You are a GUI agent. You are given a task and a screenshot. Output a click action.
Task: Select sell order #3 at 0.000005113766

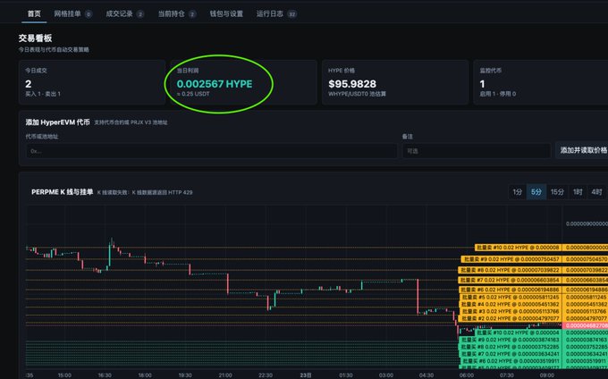[510, 311]
